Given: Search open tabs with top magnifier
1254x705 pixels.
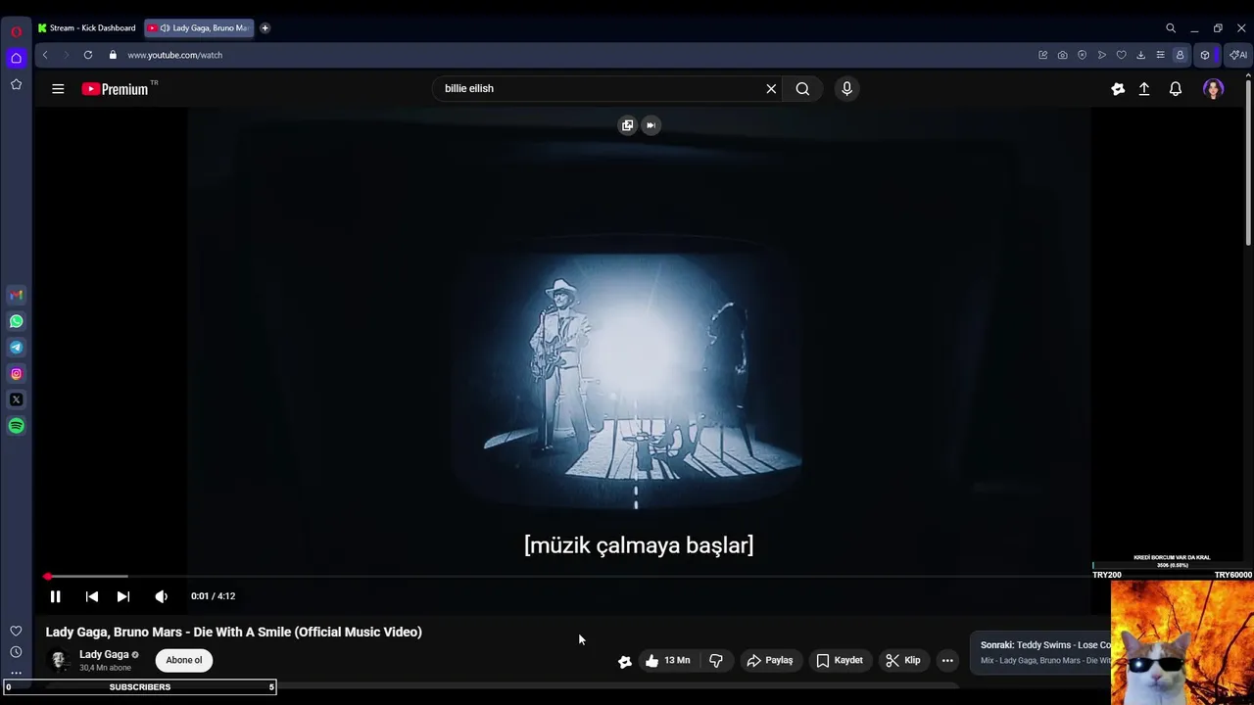Looking at the screenshot, I should [x=1171, y=28].
